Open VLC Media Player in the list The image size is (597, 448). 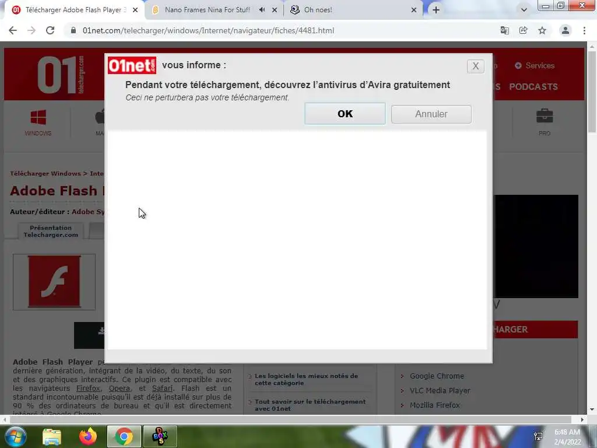[440, 390]
